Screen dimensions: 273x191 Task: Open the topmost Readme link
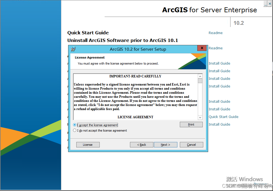[216, 33]
